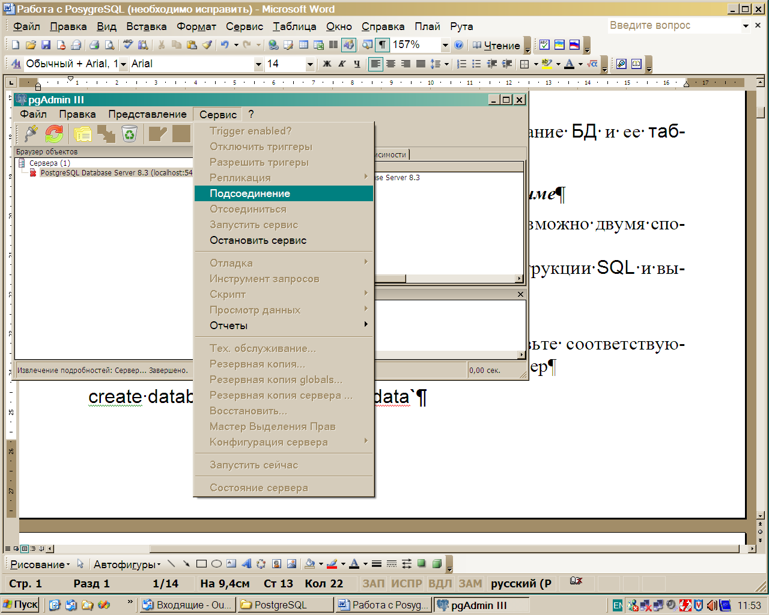The image size is (769, 615).
Task: Open the Arial font name dropdown
Action: click(258, 64)
